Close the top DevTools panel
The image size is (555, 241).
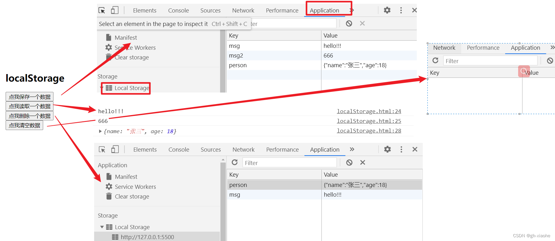pos(414,10)
